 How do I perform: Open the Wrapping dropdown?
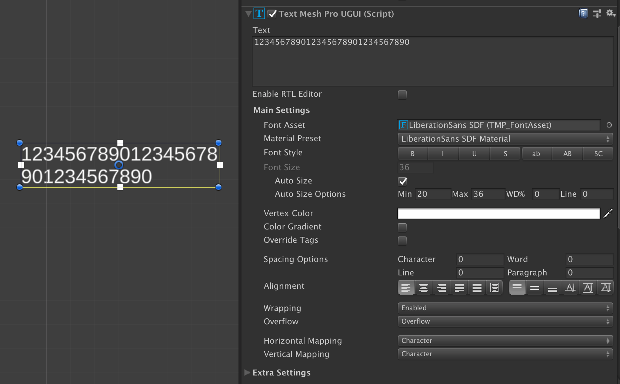click(505, 308)
